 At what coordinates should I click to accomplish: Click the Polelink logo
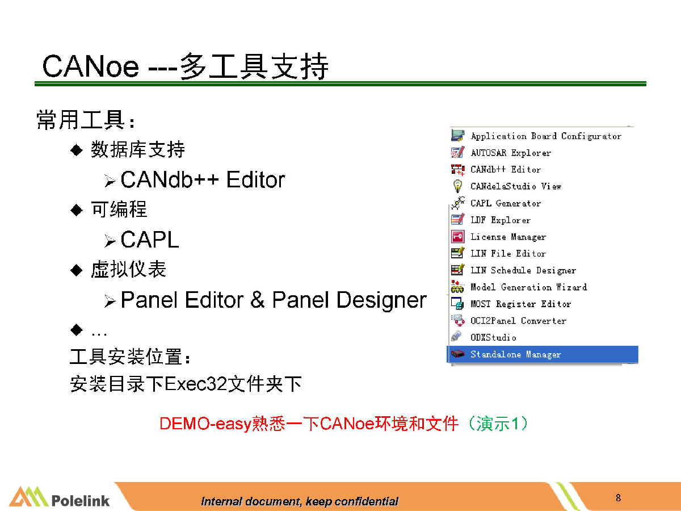click(58, 497)
